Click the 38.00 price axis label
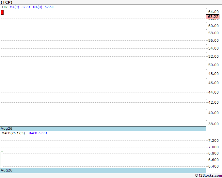 214,124
